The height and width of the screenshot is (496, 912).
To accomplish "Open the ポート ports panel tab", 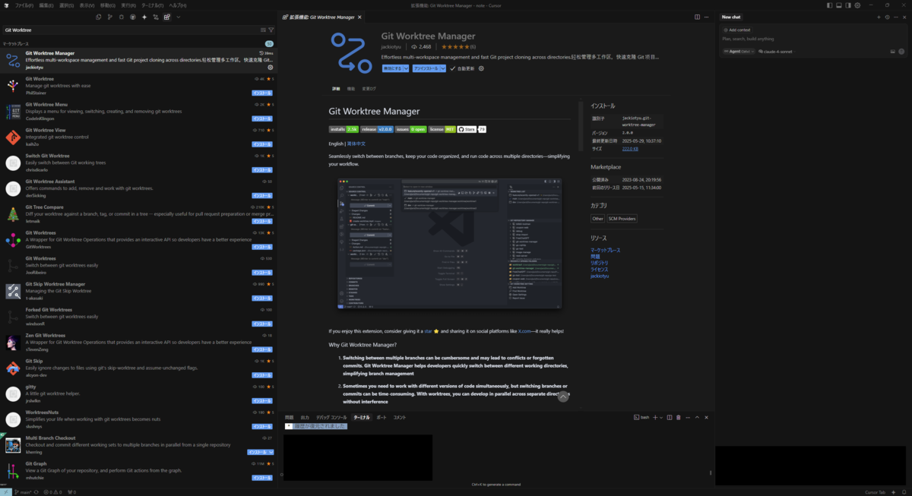I will (x=382, y=417).
